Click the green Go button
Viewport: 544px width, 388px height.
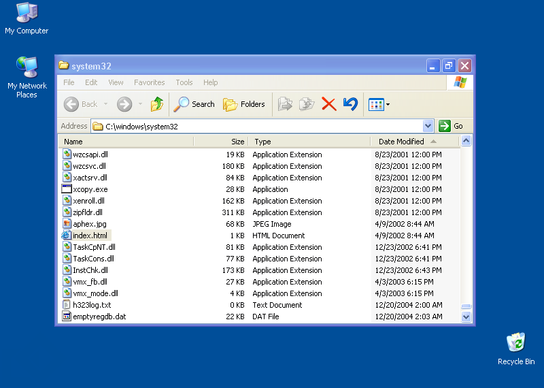[x=452, y=126]
